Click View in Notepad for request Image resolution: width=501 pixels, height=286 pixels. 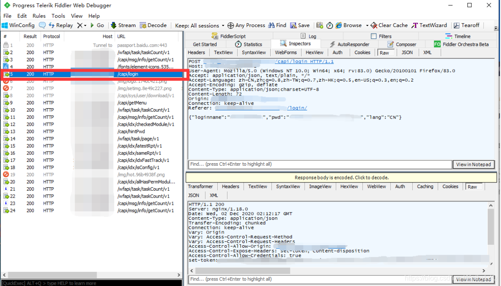[x=474, y=164]
